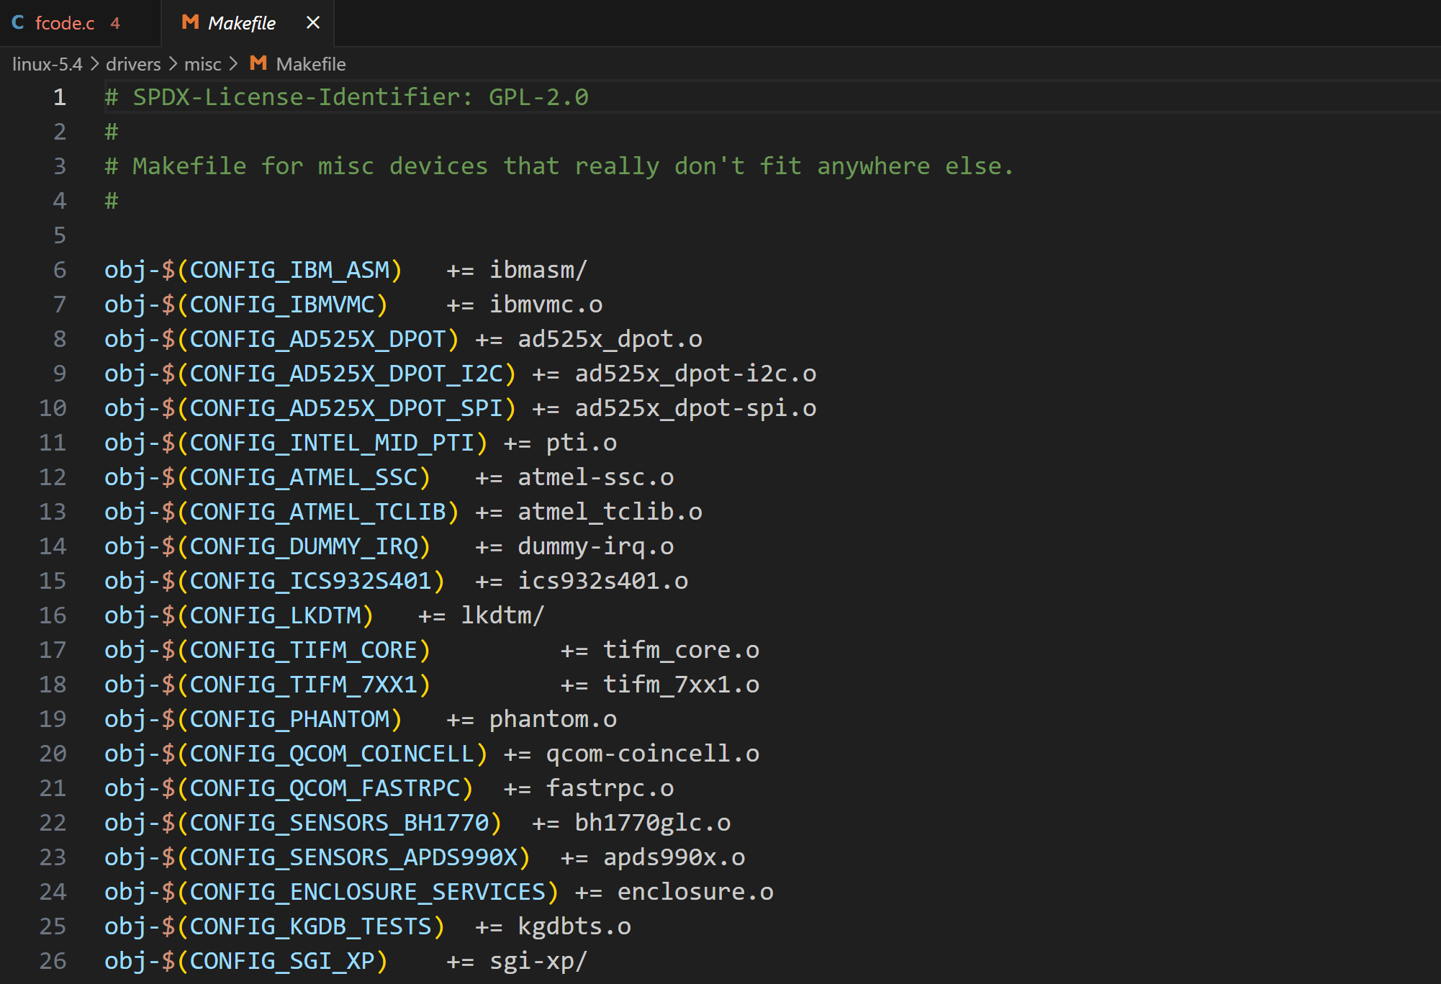The image size is (1441, 984).
Task: Close the Makefile editor tab
Action: point(312,23)
